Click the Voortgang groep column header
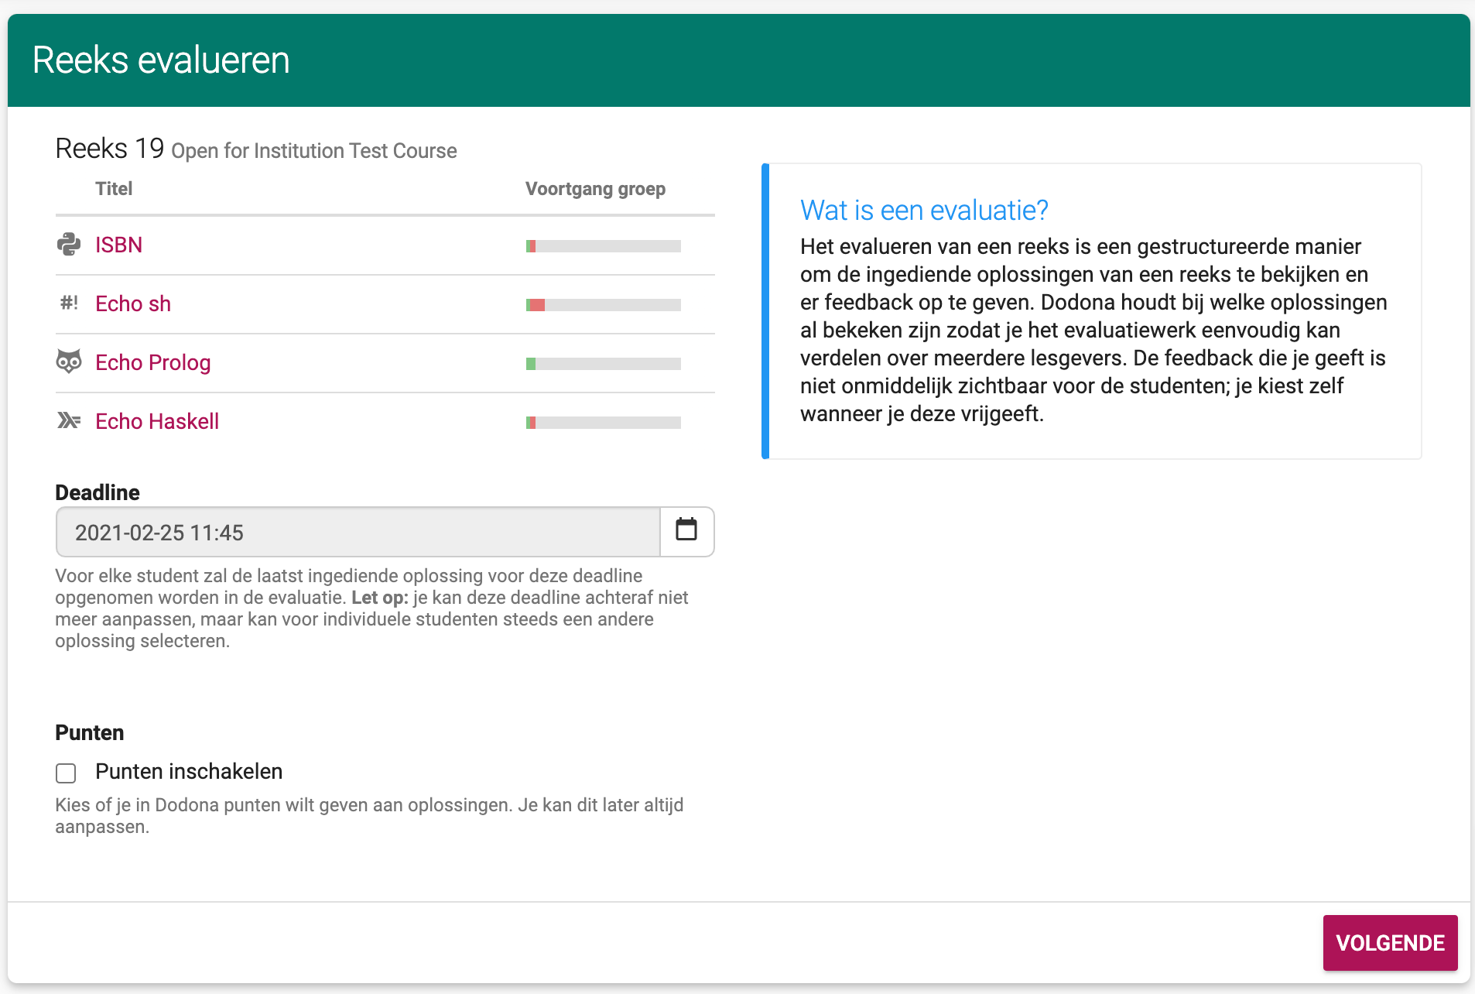Screen dimensions: 1475x994 tap(595, 189)
